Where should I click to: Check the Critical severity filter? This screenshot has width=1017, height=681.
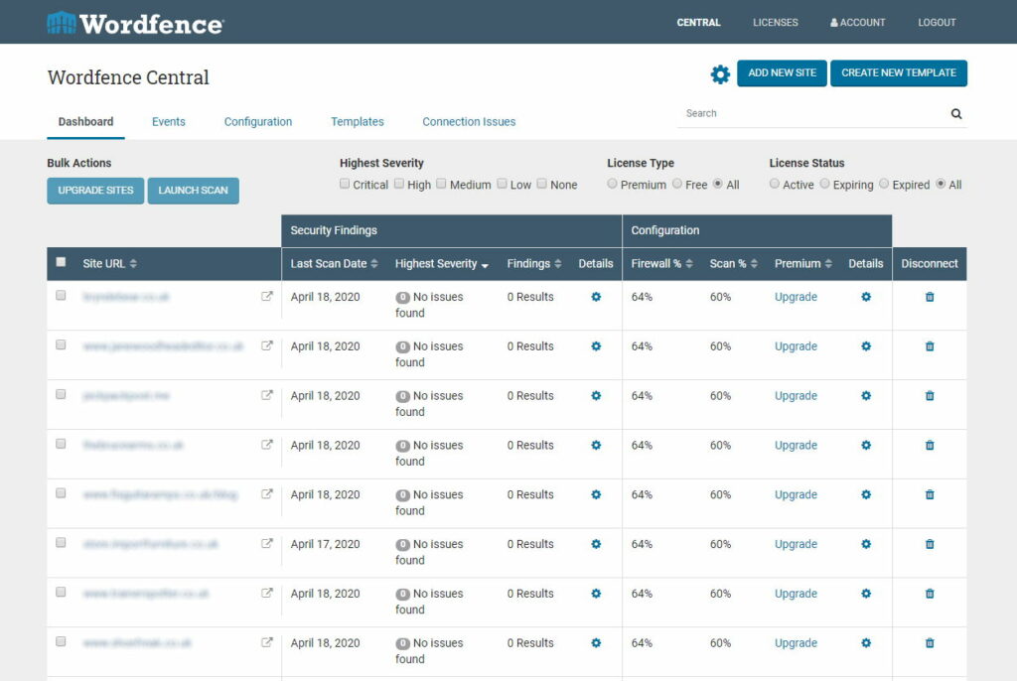345,184
